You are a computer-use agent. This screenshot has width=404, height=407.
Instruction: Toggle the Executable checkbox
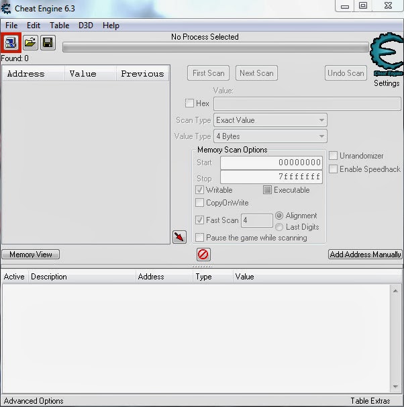(x=267, y=190)
